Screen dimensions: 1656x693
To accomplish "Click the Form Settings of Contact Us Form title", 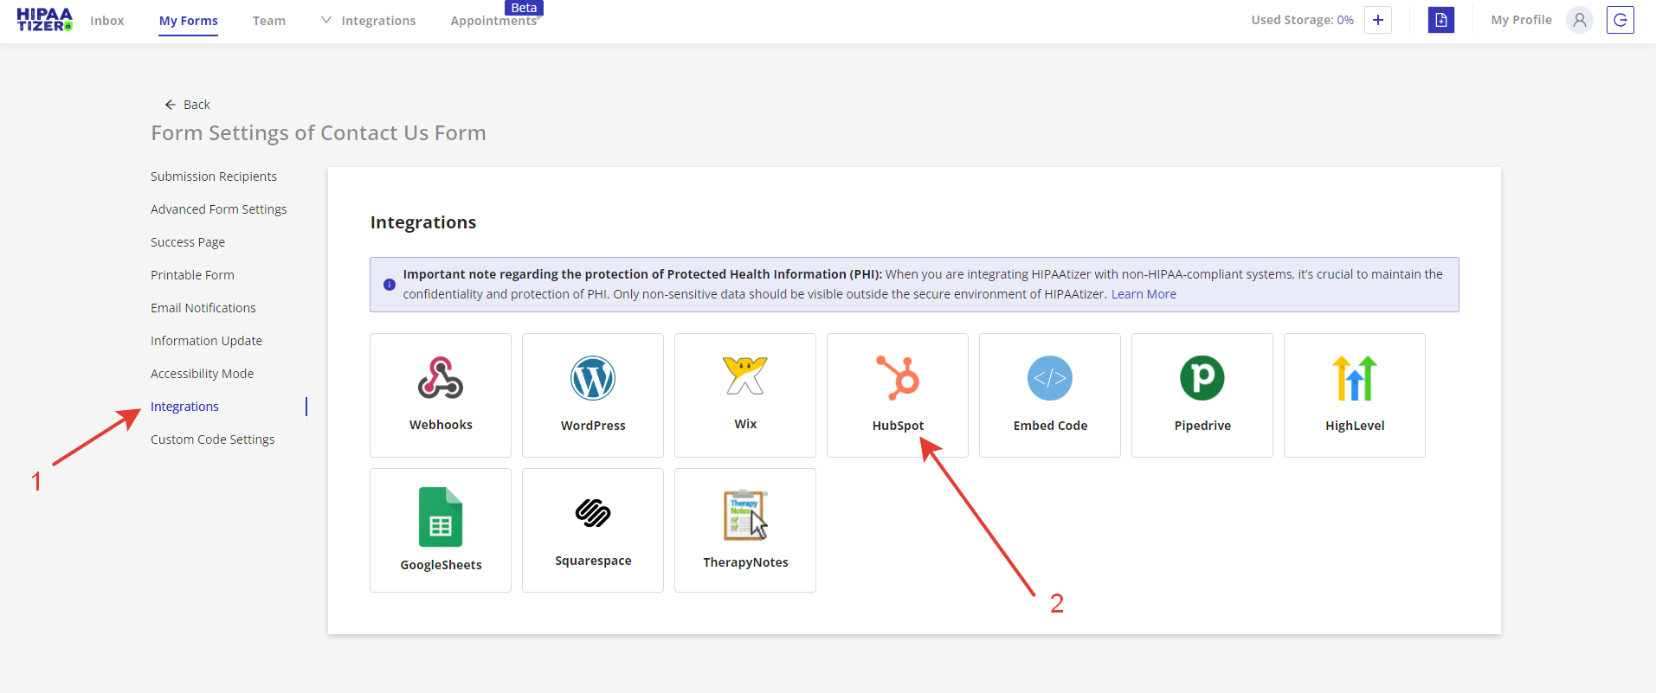I will (x=319, y=133).
